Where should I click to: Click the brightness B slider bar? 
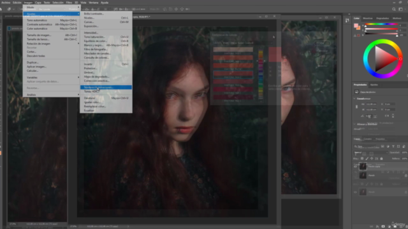[x=381, y=34]
